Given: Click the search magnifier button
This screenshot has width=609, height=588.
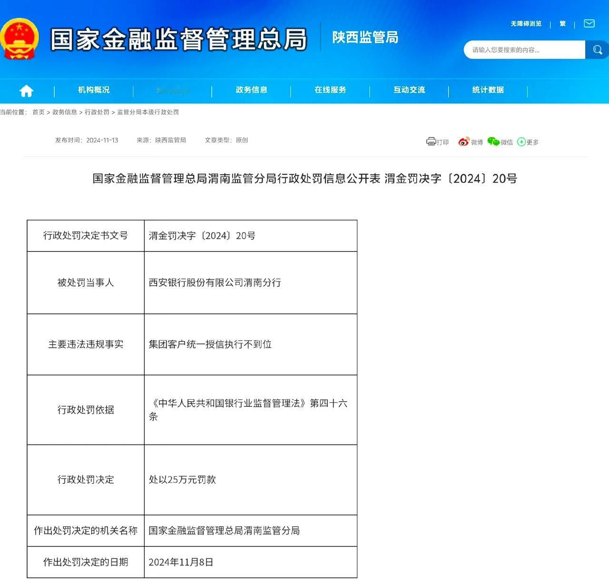Looking at the screenshot, I should pyautogui.click(x=597, y=49).
